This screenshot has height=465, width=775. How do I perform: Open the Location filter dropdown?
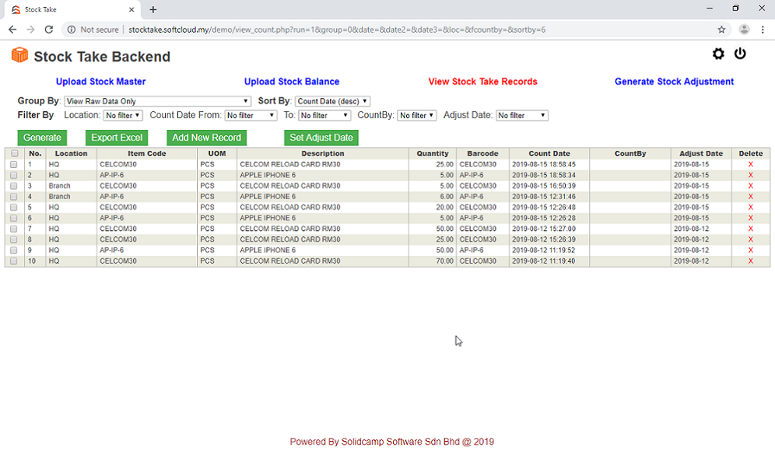pyautogui.click(x=123, y=116)
